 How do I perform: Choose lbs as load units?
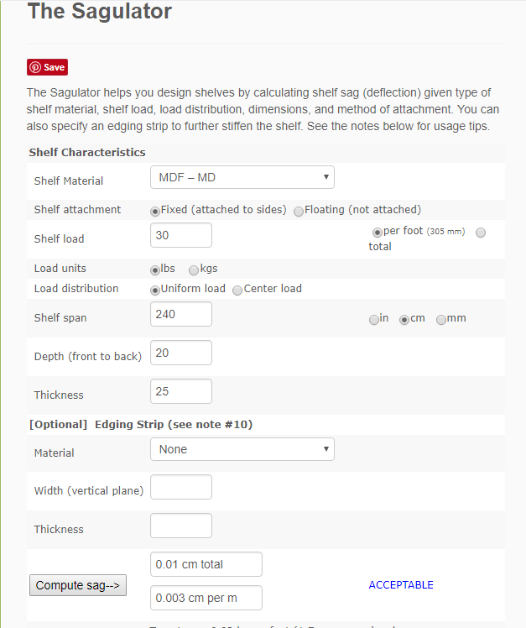[x=155, y=270]
